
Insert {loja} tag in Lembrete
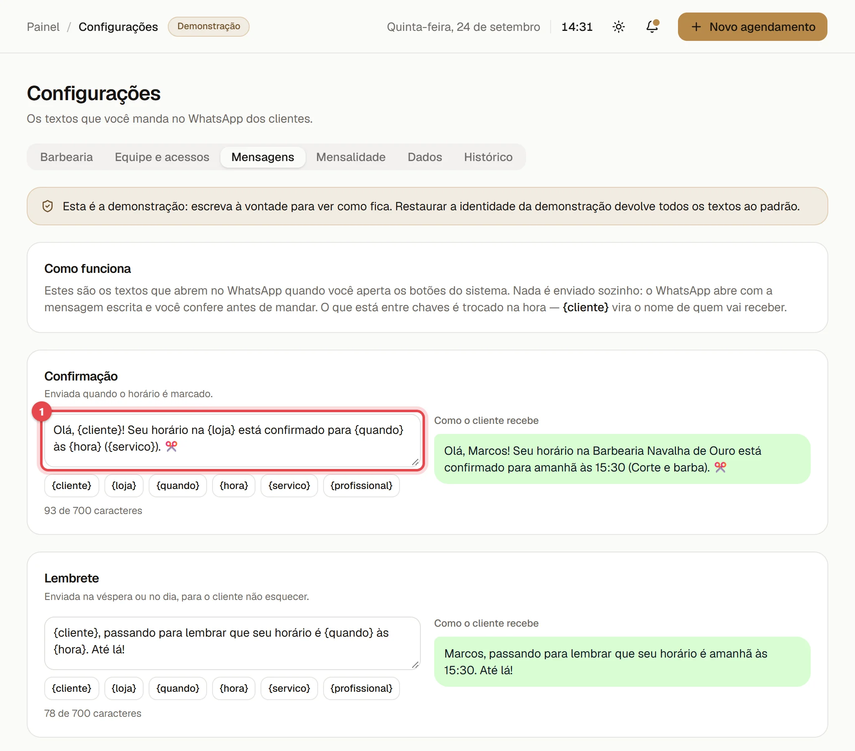[x=124, y=688]
